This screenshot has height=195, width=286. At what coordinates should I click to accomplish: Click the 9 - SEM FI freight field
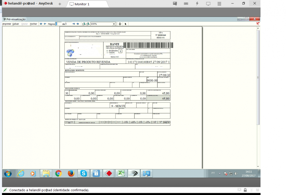coord(118,106)
